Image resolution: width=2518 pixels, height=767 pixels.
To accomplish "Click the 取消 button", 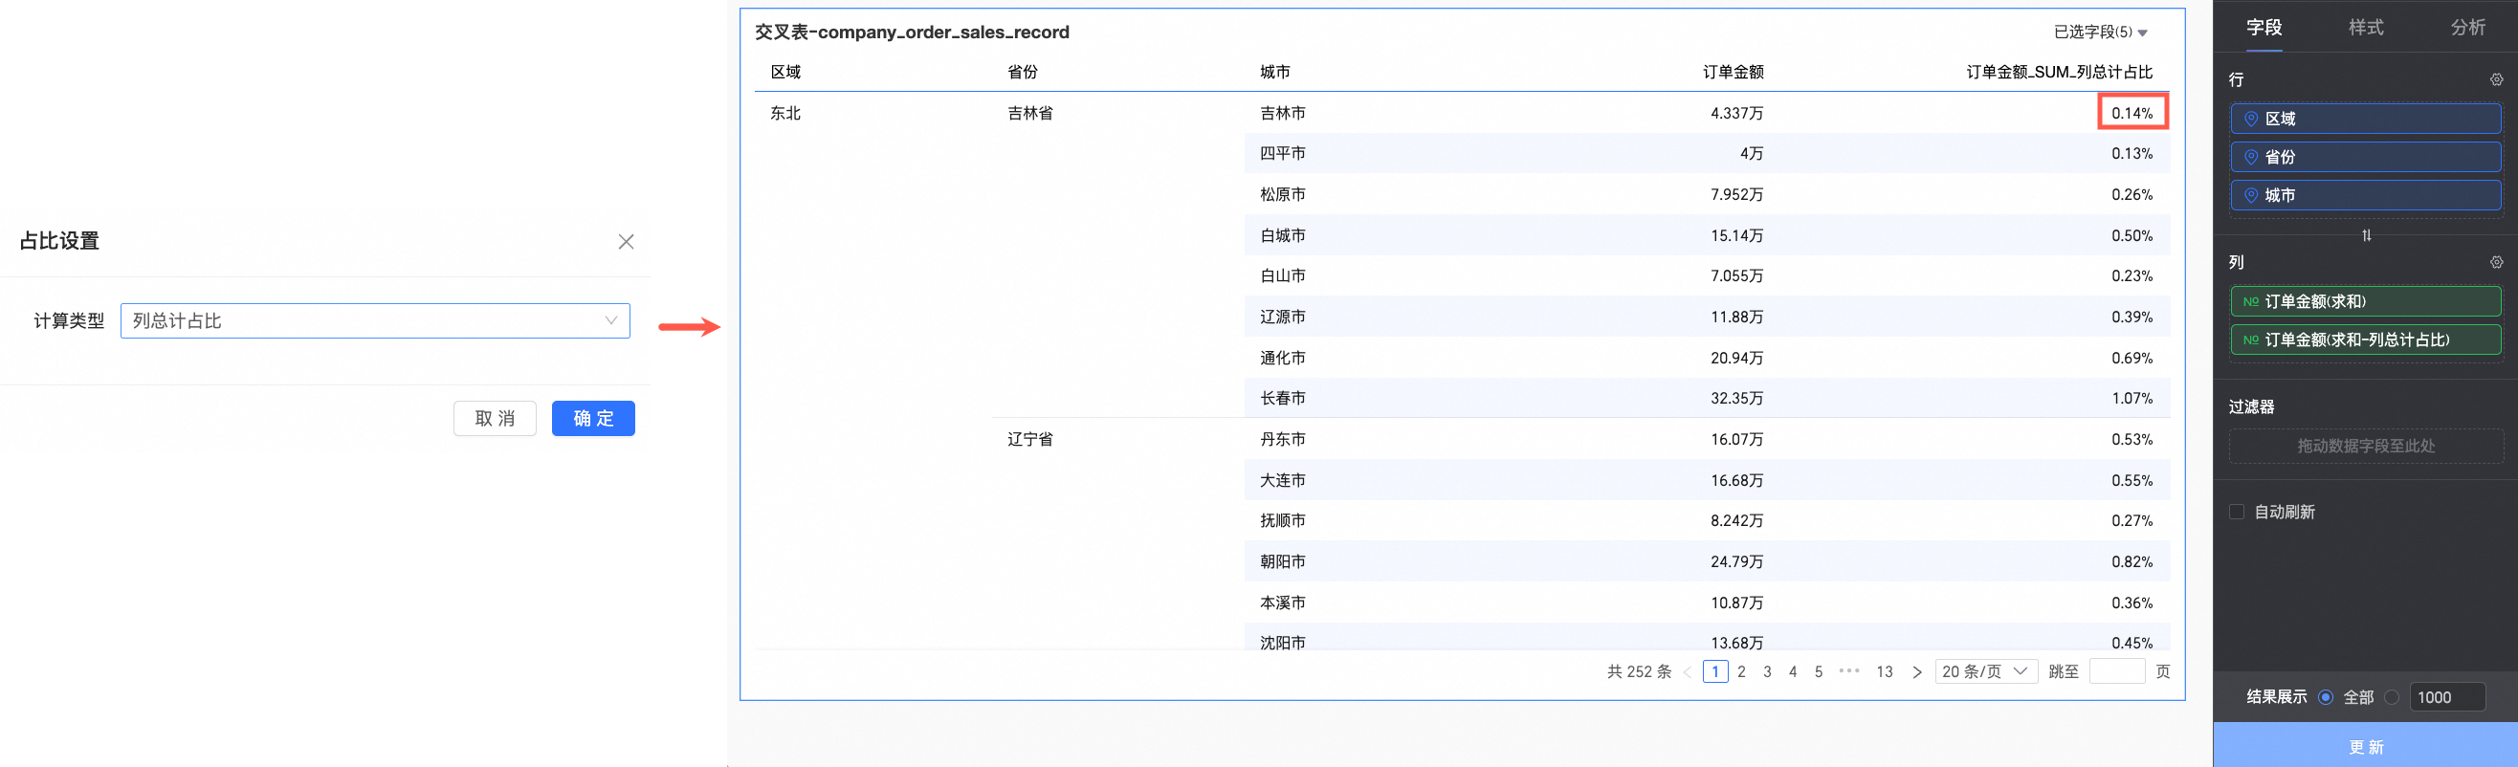I will 495,418.
